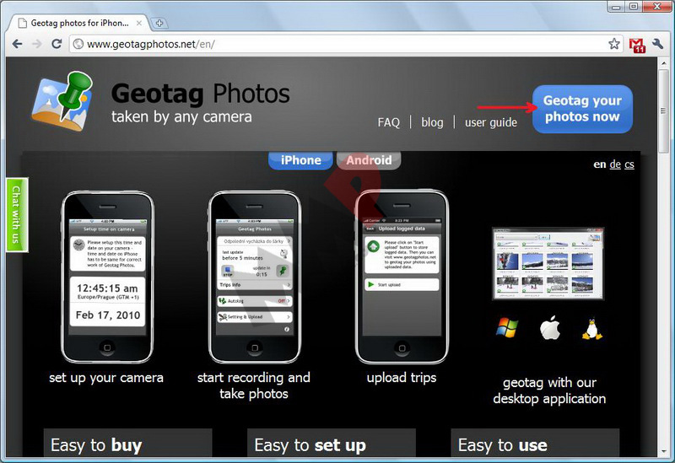
Task: Click Geotag your photos now button
Action: pos(582,109)
